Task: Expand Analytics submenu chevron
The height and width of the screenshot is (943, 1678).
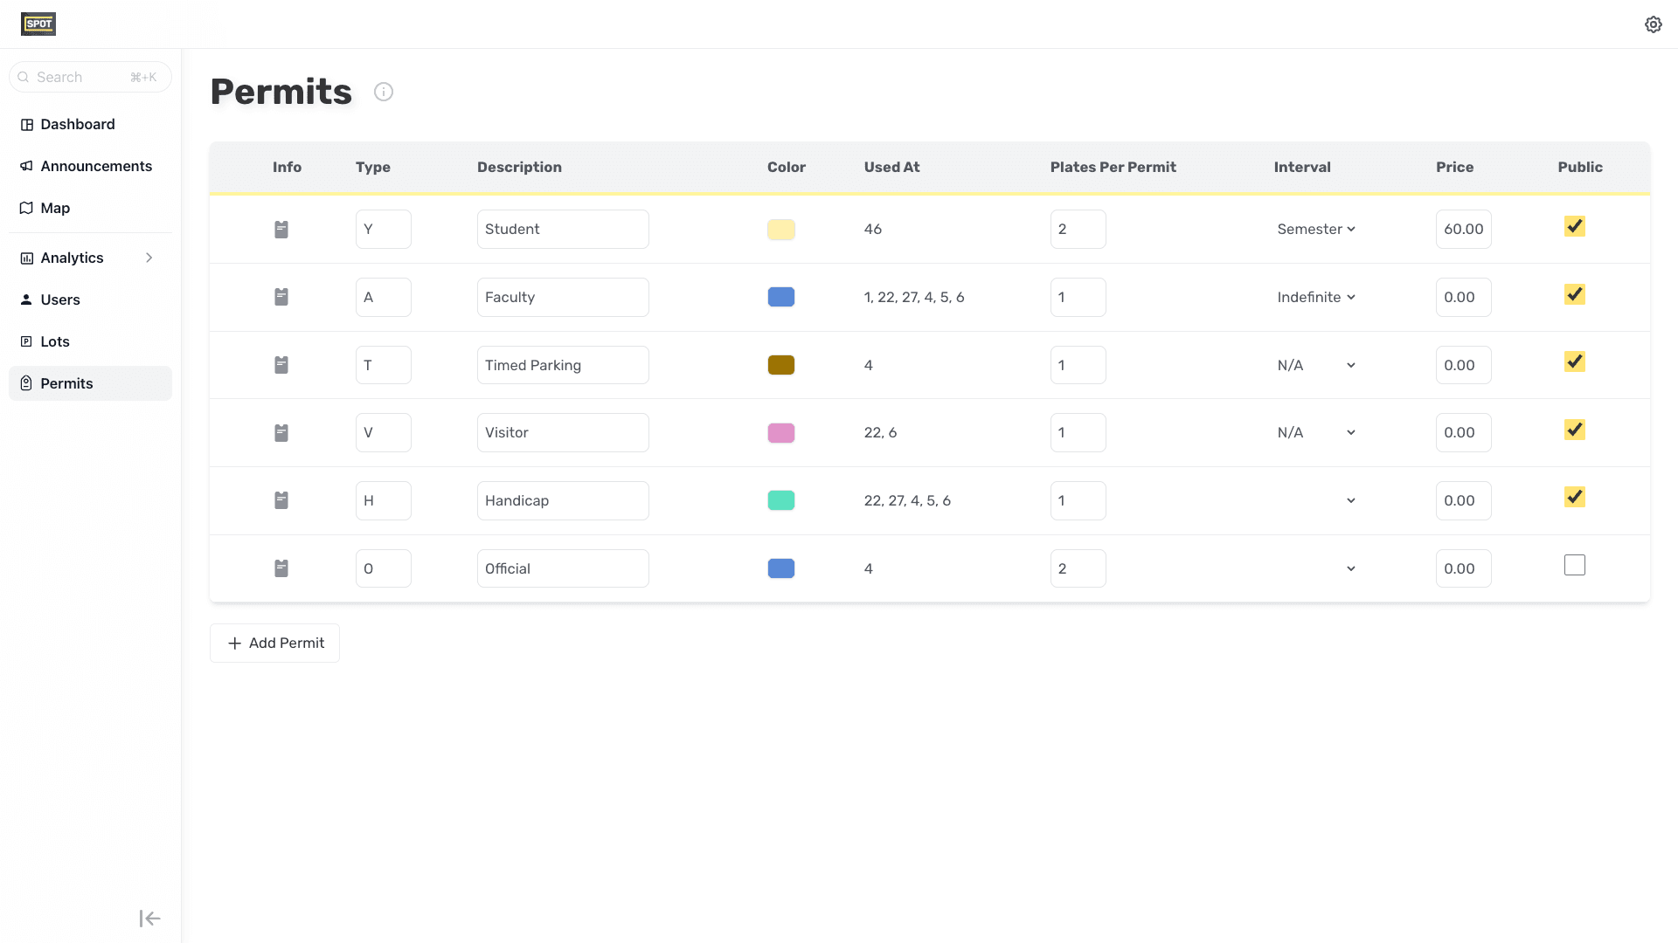Action: click(x=149, y=258)
